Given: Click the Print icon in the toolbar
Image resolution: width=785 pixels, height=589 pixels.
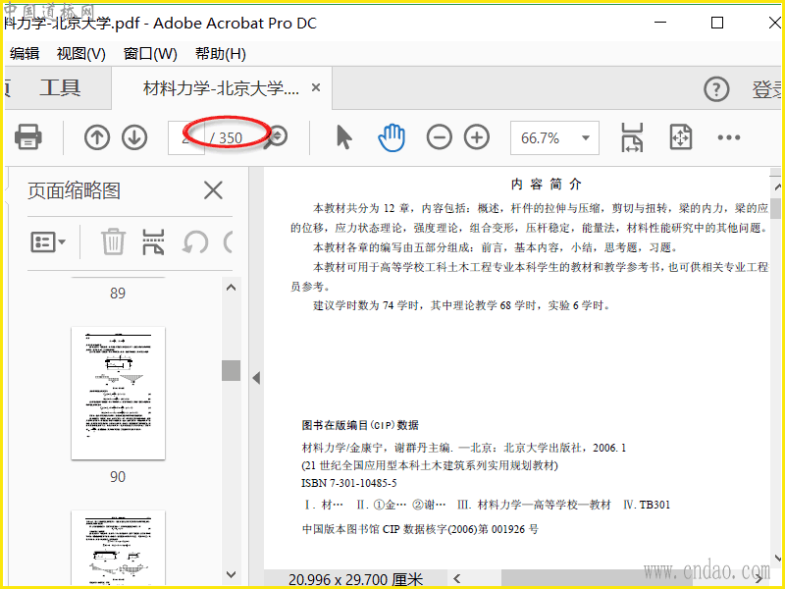Looking at the screenshot, I should tap(28, 137).
